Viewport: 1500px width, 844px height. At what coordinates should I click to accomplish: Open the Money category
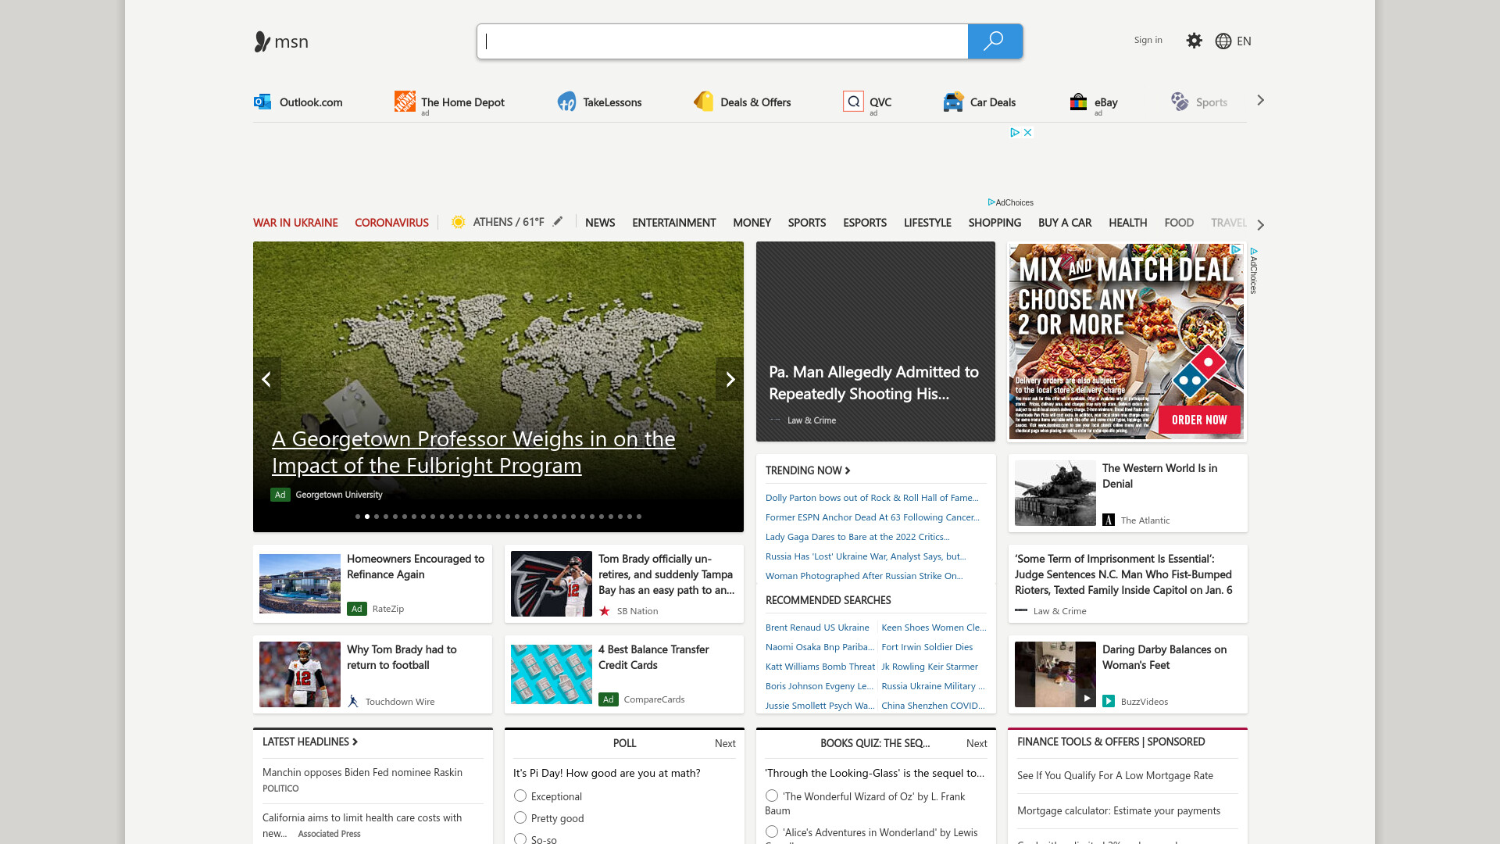click(x=752, y=223)
